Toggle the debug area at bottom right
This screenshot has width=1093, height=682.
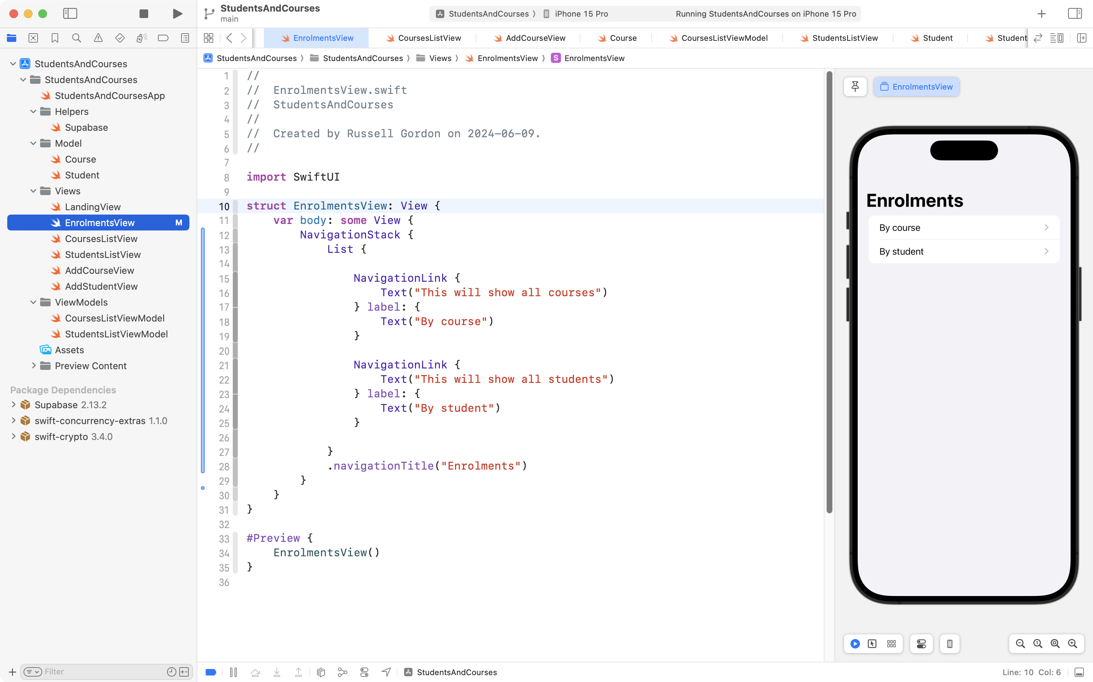(x=1079, y=672)
